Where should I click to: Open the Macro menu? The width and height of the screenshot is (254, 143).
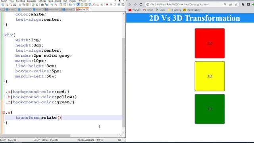pyautogui.click(x=58, y=1)
